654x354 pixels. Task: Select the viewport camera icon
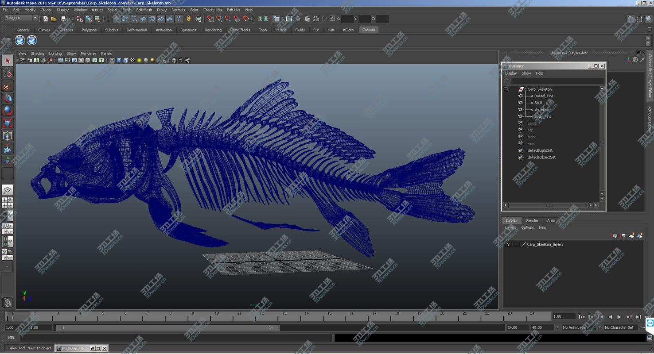pos(23,61)
